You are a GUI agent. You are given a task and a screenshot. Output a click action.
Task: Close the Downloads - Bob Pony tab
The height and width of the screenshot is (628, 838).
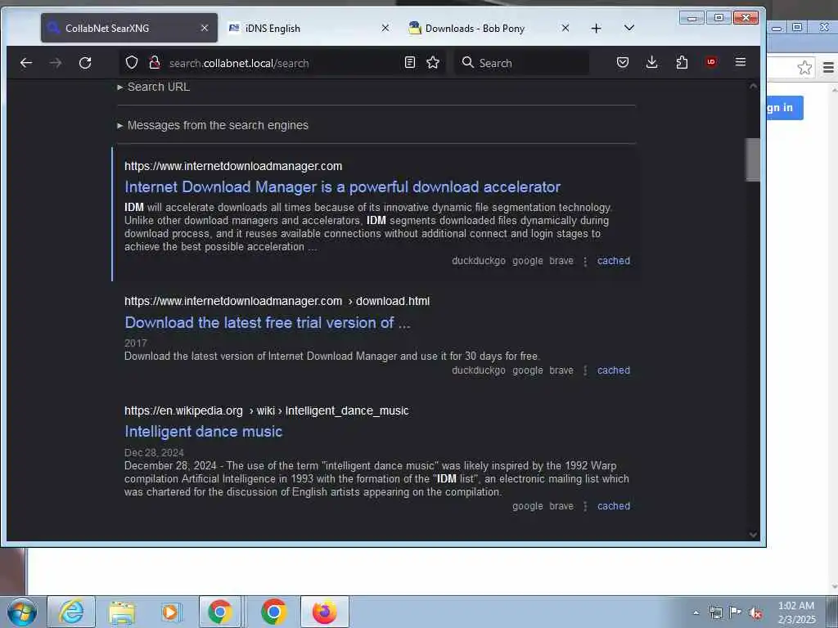565,28
